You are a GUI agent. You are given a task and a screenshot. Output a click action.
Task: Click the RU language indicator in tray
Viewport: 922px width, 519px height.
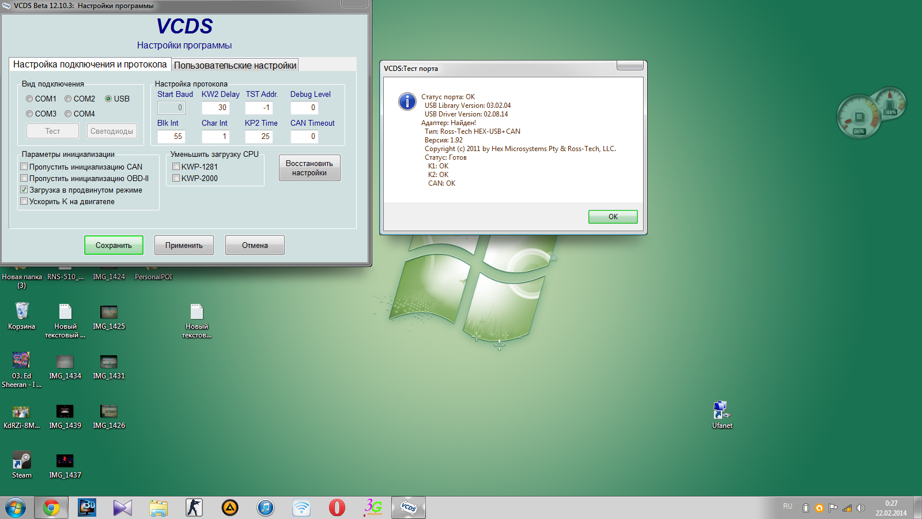pyautogui.click(x=788, y=507)
